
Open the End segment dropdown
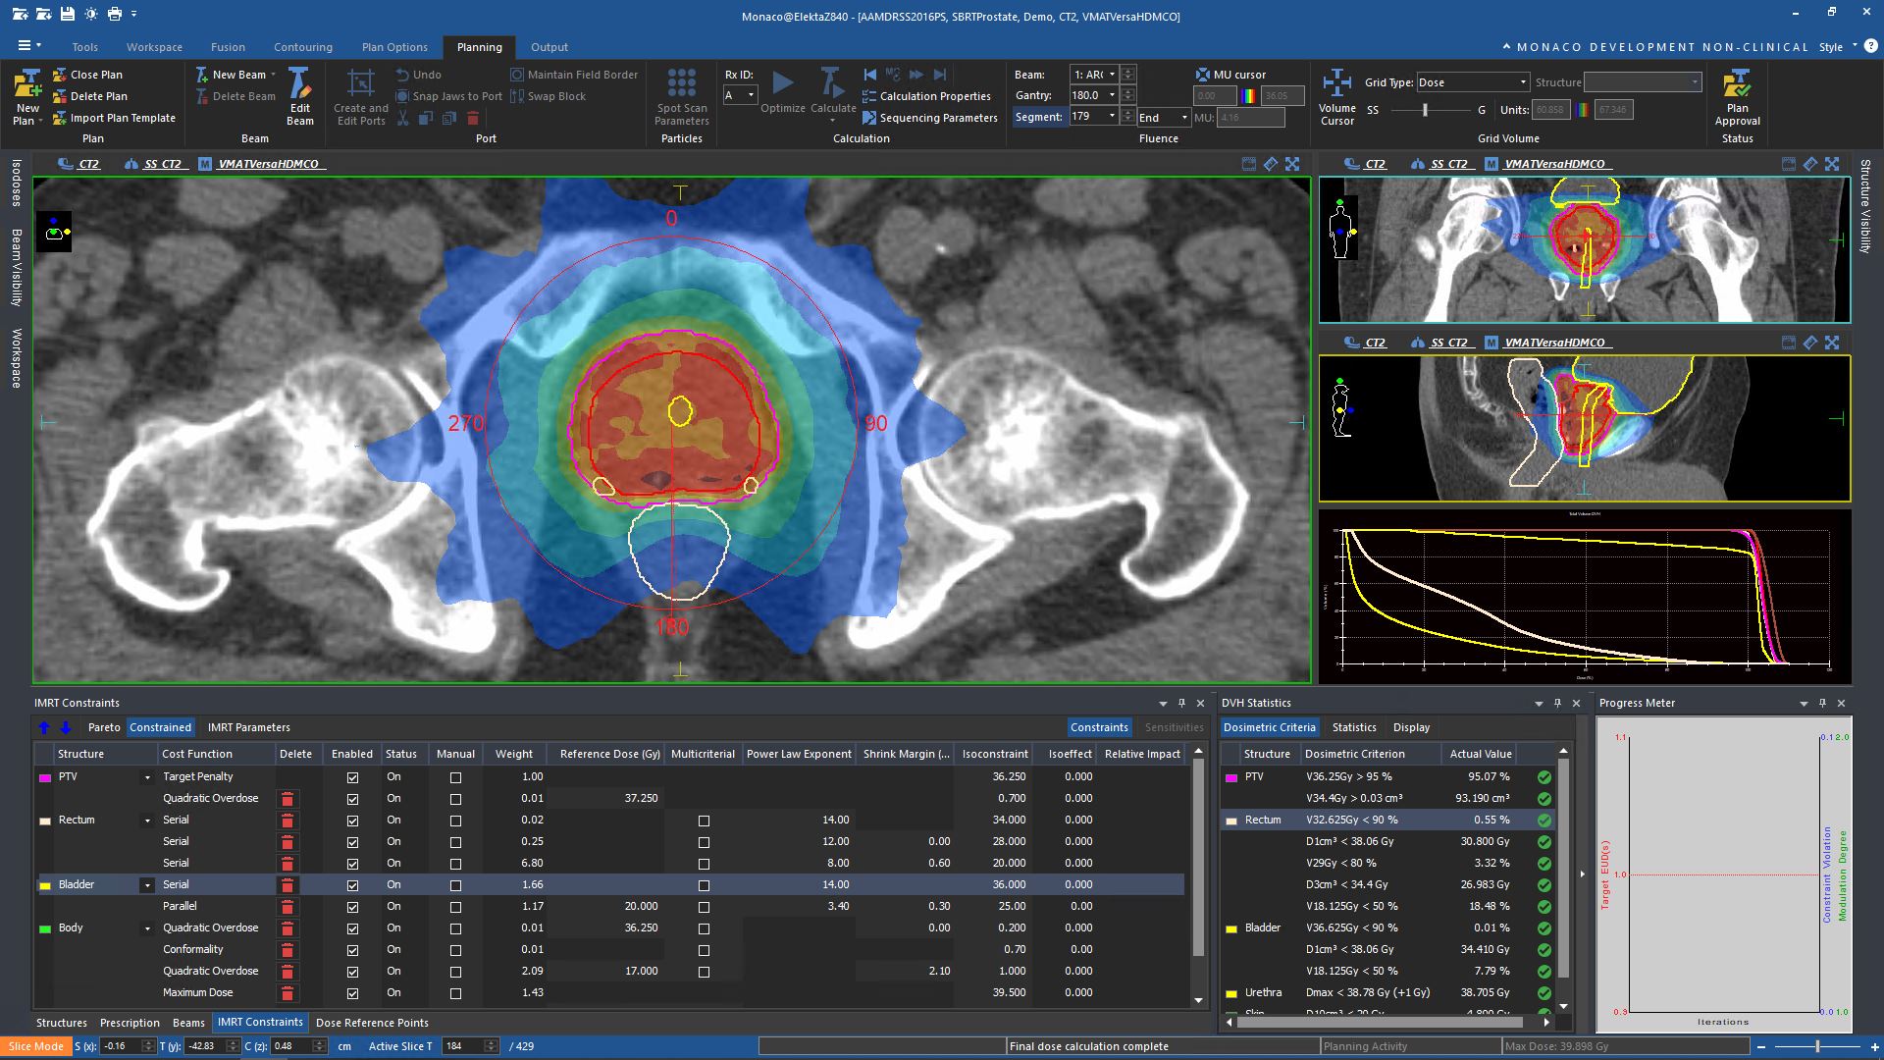[x=1184, y=118]
